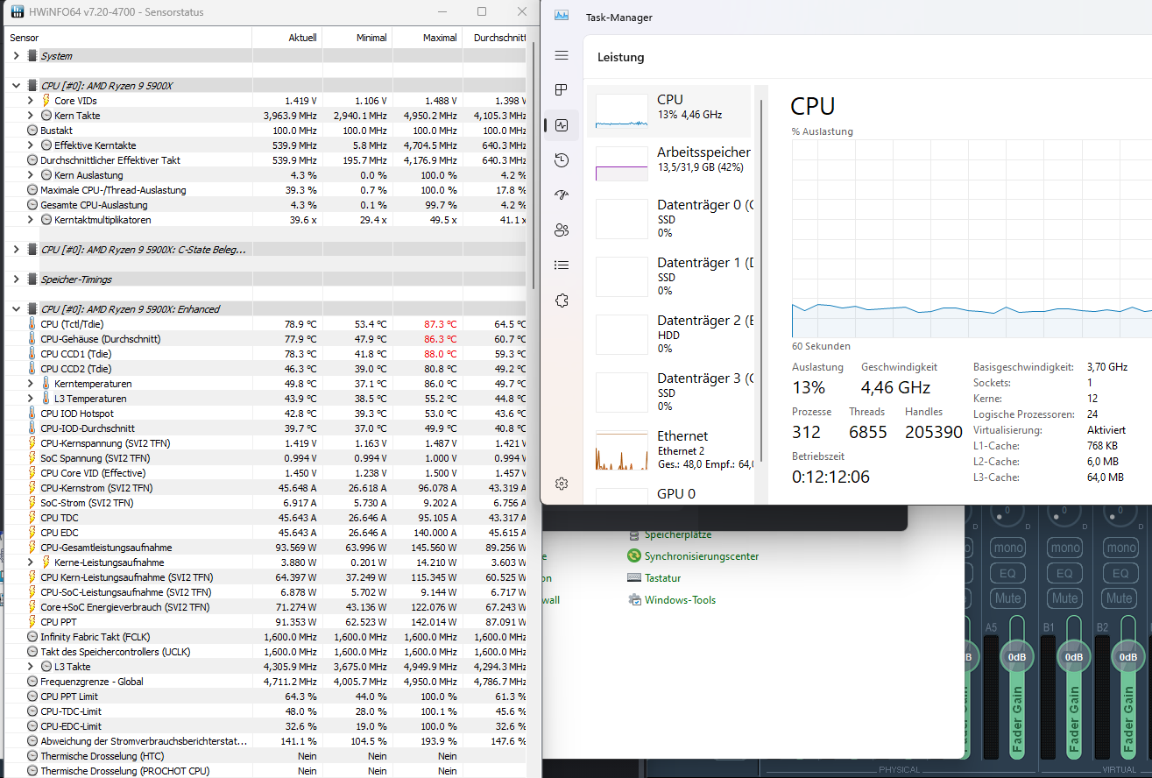This screenshot has height=778, width=1152.
Task: Click the Windows-Tools icon in Control Panel
Action: tap(634, 600)
